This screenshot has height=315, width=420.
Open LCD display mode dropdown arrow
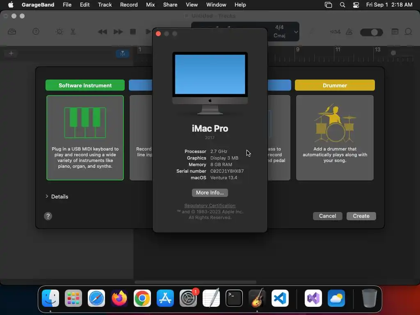pyautogui.click(x=296, y=32)
